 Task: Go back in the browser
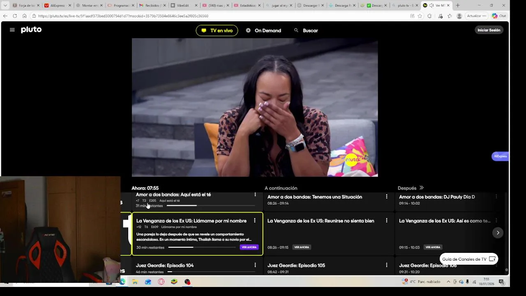point(5,16)
